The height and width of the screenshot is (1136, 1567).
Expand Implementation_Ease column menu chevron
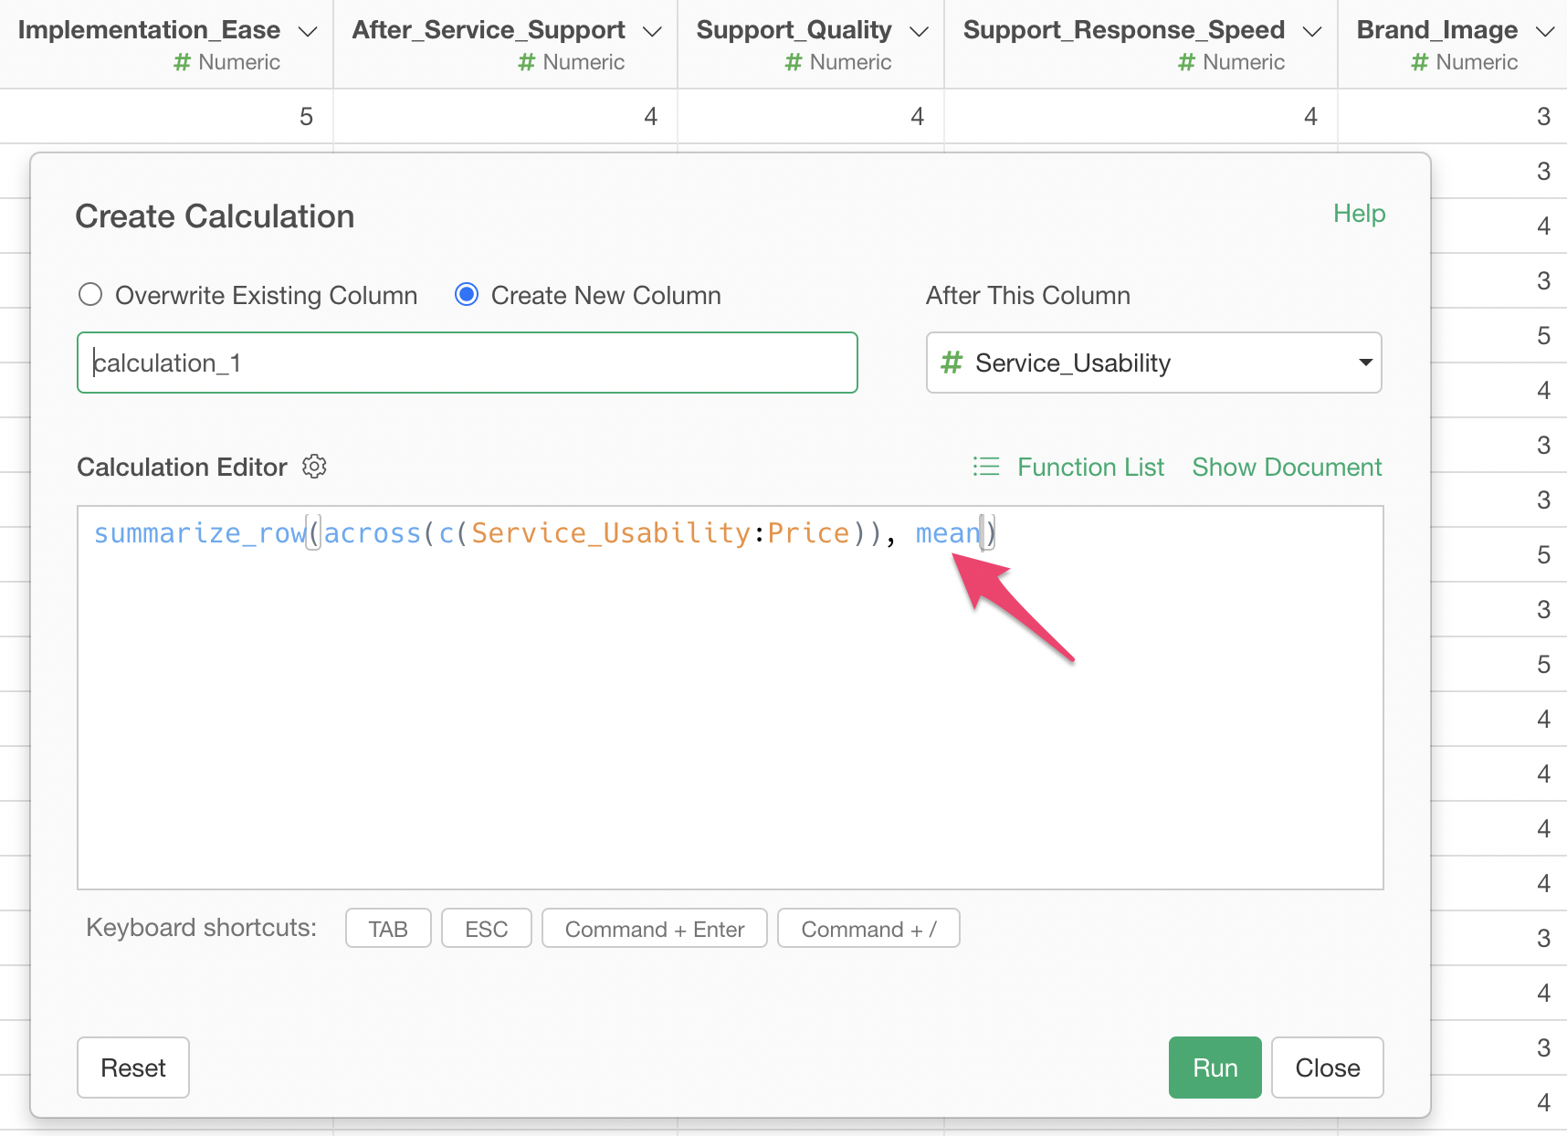309,31
